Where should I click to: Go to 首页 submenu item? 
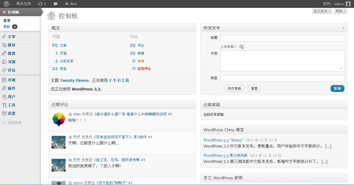click(7, 21)
